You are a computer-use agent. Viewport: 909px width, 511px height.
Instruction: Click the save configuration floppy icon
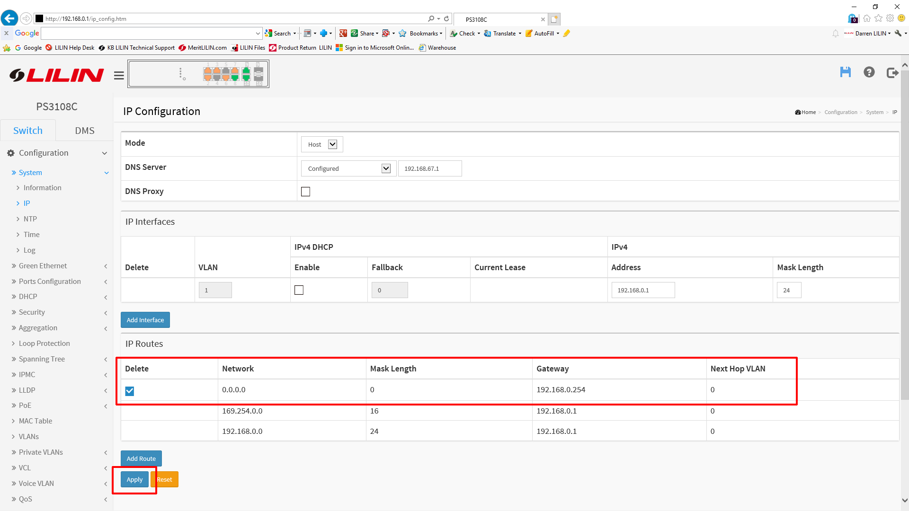click(x=845, y=72)
